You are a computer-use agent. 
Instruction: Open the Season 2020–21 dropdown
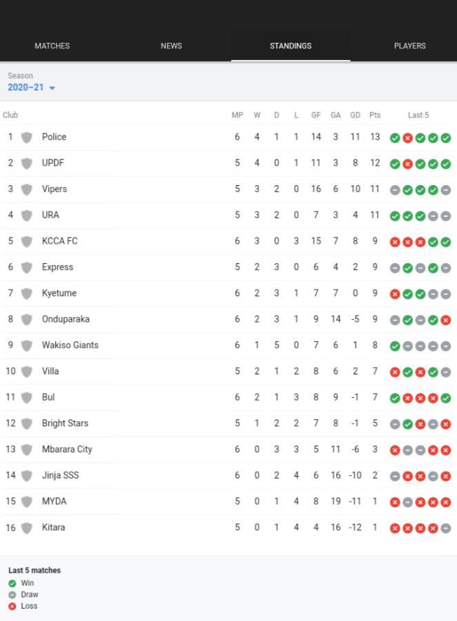31,88
